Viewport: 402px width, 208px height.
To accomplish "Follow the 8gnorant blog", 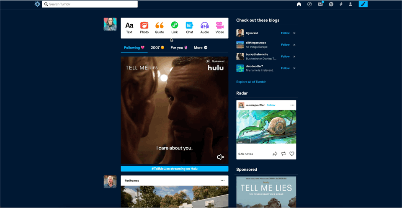I will point(285,33).
